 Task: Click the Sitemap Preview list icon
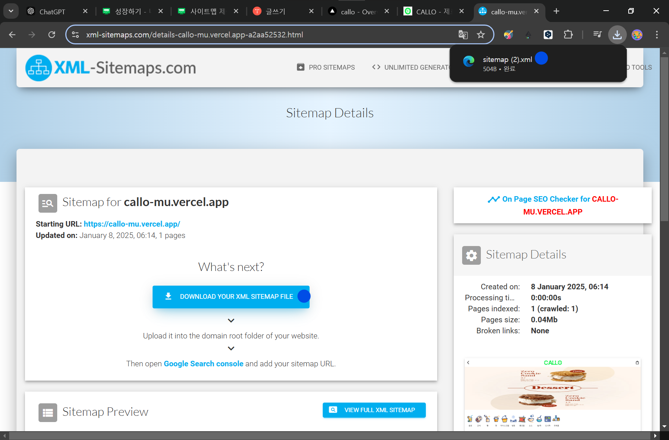click(48, 412)
